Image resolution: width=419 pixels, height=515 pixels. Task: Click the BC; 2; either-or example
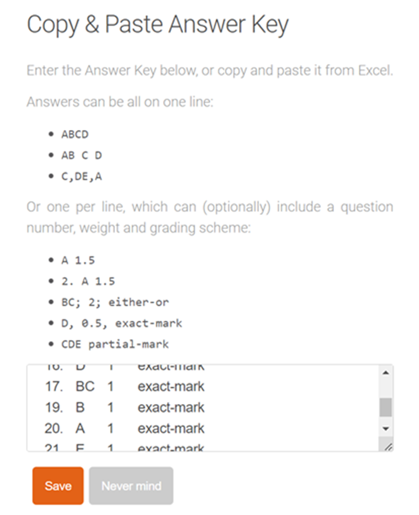115,302
